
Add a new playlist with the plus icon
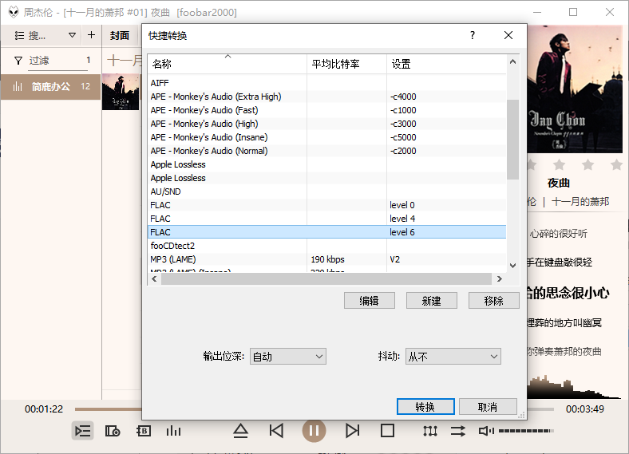92,35
